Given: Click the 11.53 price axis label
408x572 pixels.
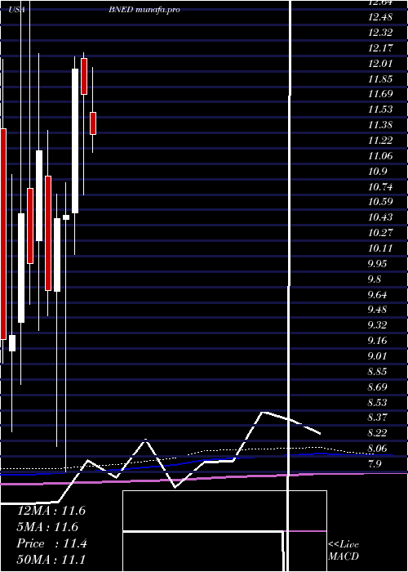Looking at the screenshot, I should 380,109.
